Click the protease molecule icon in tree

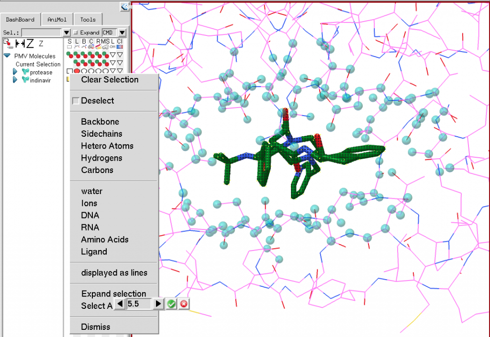pyautogui.click(x=25, y=72)
